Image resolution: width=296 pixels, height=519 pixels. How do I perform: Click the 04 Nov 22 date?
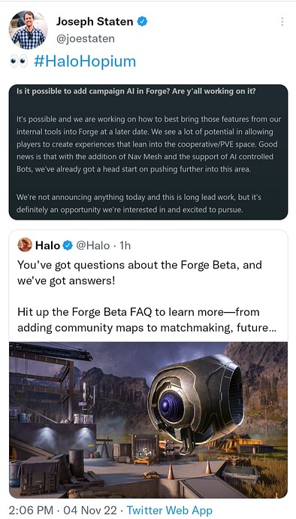coord(90,510)
